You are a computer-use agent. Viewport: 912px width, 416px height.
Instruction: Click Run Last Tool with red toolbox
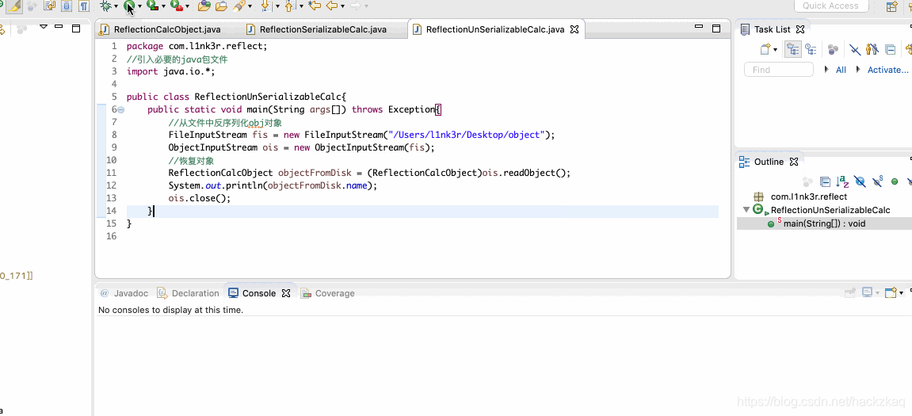[x=176, y=6]
